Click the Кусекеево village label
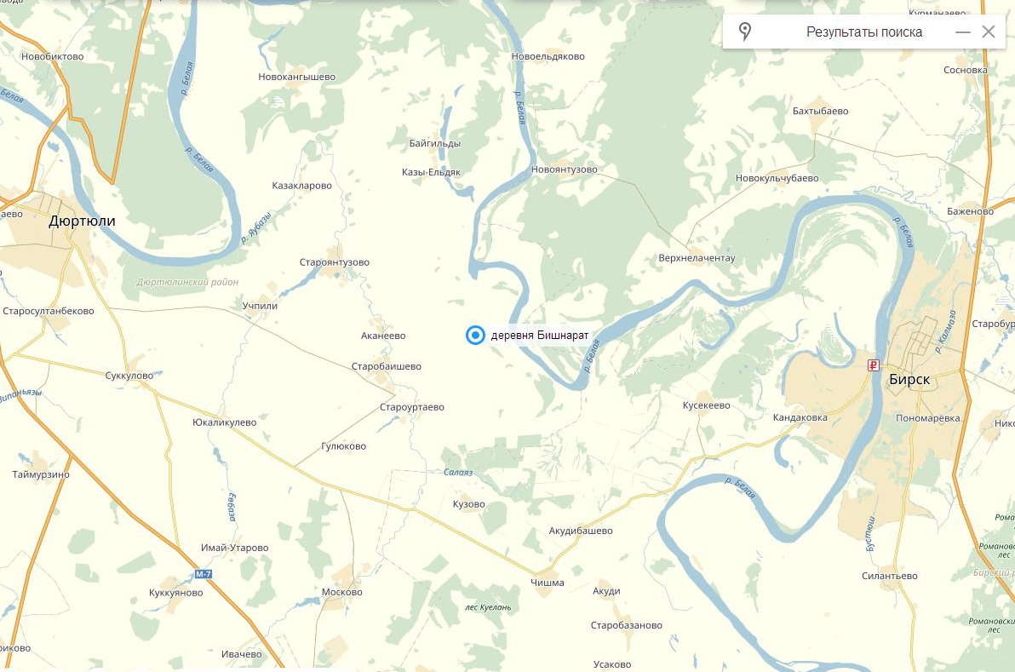The width and height of the screenshot is (1015, 672). tap(706, 405)
